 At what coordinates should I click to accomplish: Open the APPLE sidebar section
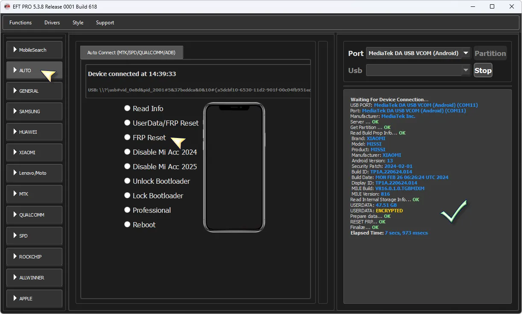(x=34, y=299)
